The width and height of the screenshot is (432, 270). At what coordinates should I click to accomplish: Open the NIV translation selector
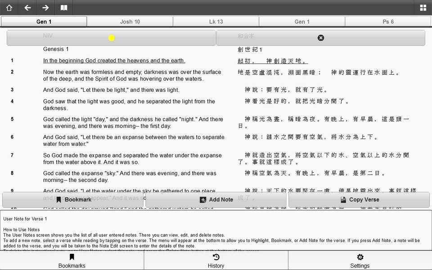click(x=111, y=38)
